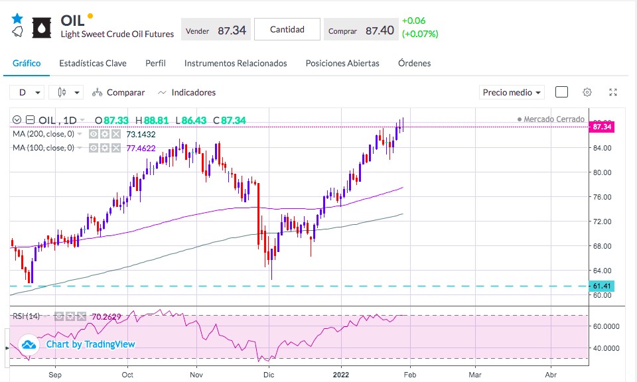Follow the Chart by TradingView link

click(90, 344)
